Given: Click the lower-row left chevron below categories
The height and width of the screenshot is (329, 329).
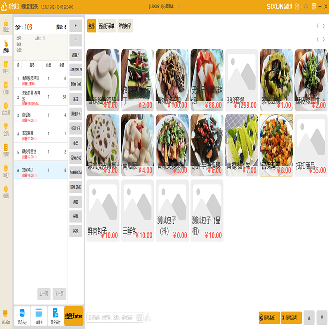Looking at the screenshot, I should (x=317, y=39).
